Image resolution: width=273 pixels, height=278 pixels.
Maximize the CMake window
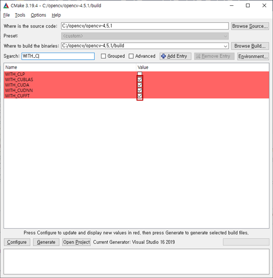pyautogui.click(x=248, y=6)
